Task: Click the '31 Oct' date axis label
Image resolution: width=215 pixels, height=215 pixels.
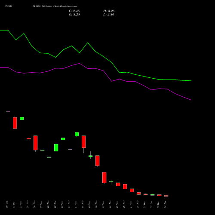Action: point(14,205)
